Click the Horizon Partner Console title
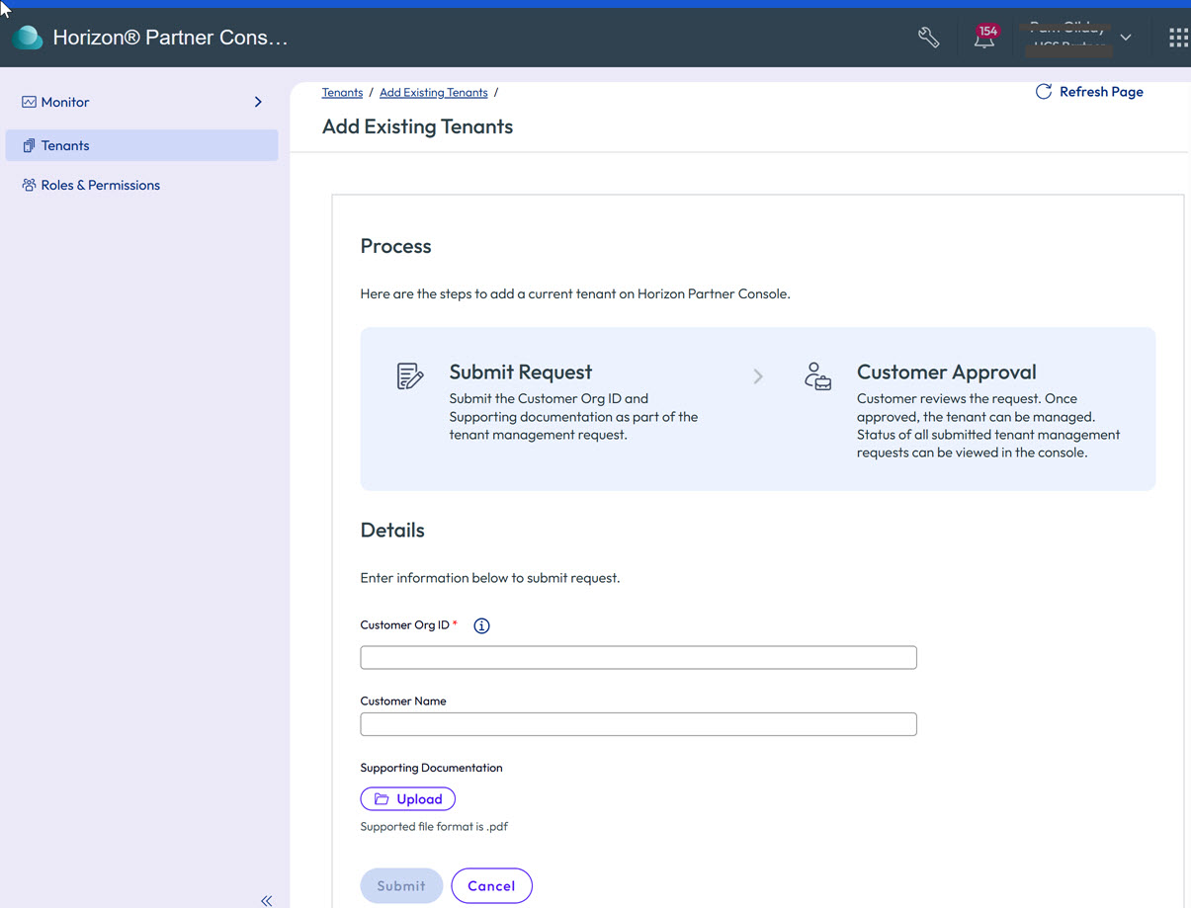Image resolution: width=1191 pixels, height=908 pixels. (x=170, y=38)
